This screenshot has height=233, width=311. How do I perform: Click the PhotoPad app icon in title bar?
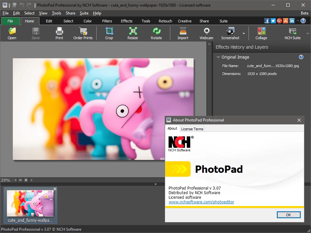[x=5, y=5]
